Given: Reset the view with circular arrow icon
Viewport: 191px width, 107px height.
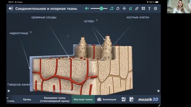Looking at the screenshot, I should 118,9.
